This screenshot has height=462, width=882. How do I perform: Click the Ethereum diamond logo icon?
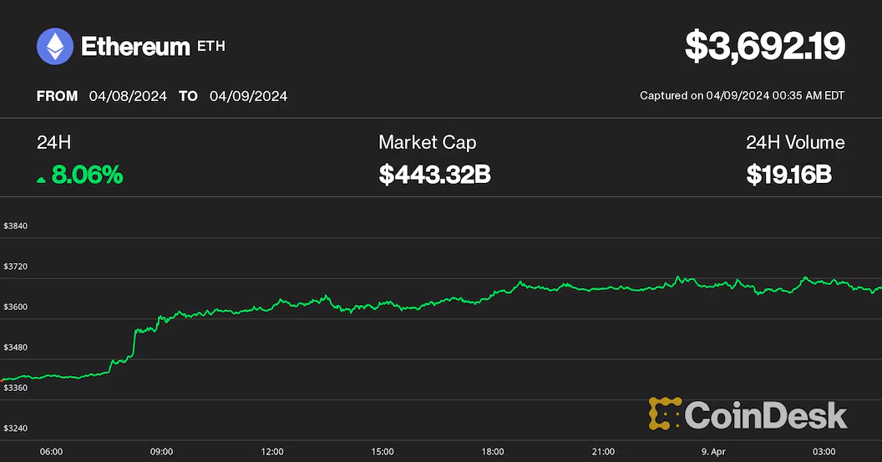pyautogui.click(x=55, y=47)
